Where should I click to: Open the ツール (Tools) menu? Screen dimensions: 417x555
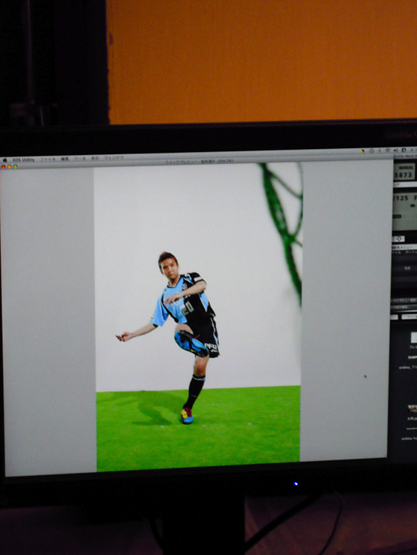80,159
